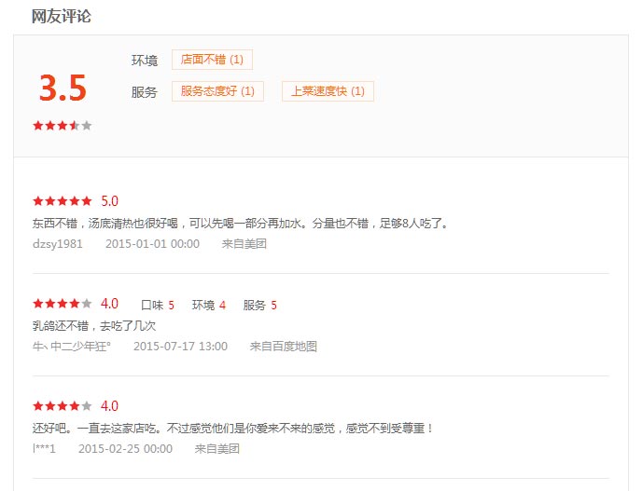Click the review text starting 还好吧

pyautogui.click(x=233, y=429)
